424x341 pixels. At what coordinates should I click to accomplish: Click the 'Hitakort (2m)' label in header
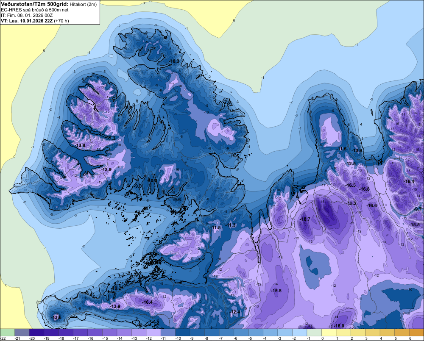click(83, 4)
